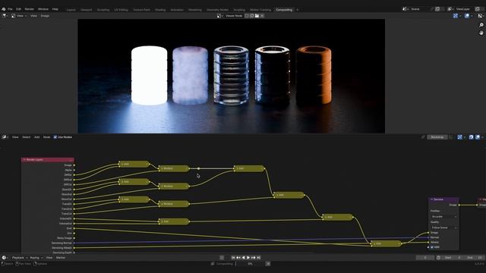This screenshot has height=273, width=486.
Task: Open the timeline View menu
Action: 49,258
